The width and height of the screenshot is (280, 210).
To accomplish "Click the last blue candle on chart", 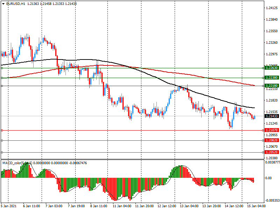I will click(254, 117).
